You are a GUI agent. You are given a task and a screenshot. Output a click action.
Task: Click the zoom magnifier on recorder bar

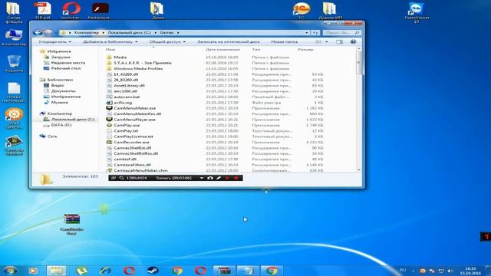click(121, 178)
